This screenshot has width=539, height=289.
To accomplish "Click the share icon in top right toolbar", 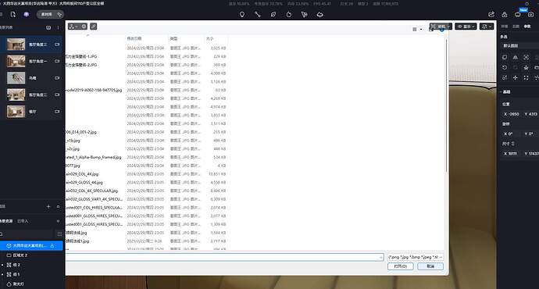I will coord(491,14).
